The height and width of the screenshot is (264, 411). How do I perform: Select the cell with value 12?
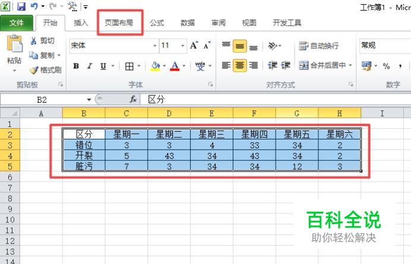[x=297, y=166]
